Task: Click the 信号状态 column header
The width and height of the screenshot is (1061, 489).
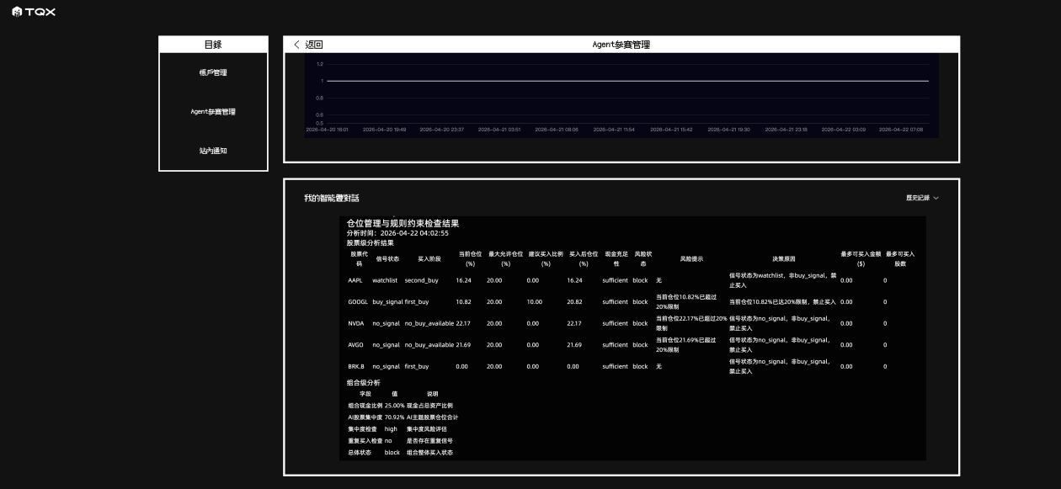Action: [387, 258]
